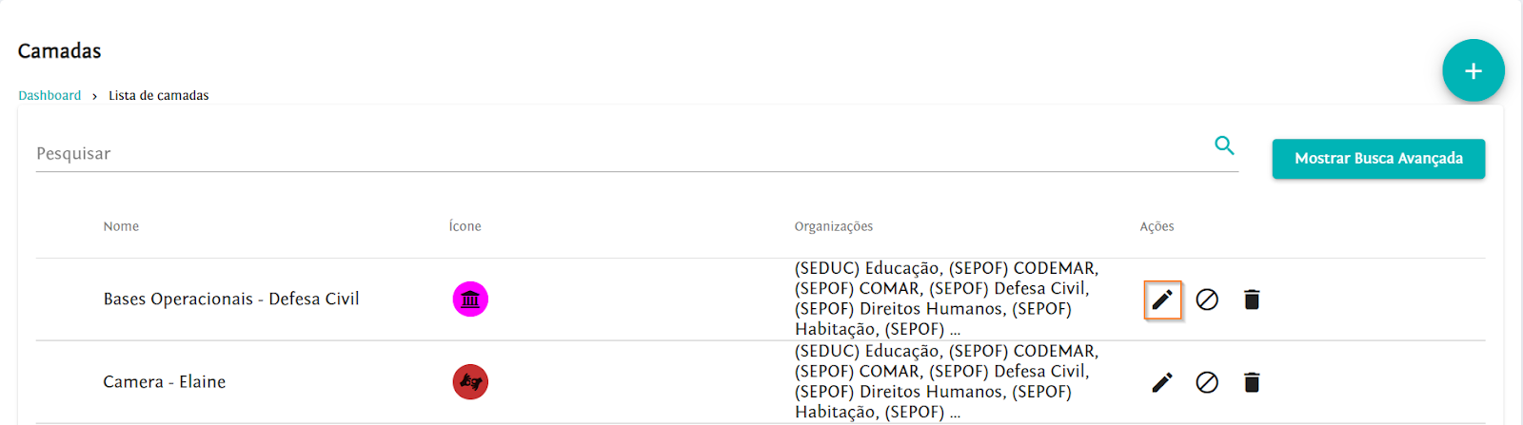
Task: Click the magenta Bases Operacionais layer icon
Action: click(470, 299)
